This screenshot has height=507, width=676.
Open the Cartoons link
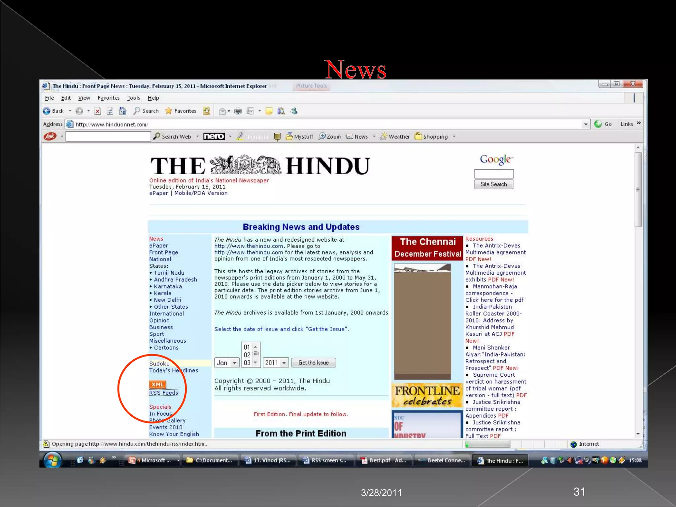(x=166, y=348)
